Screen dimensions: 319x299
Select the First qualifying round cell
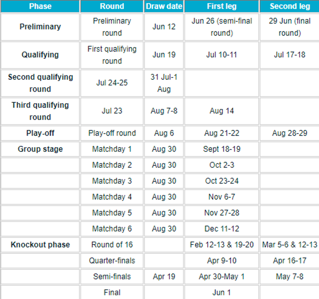pyautogui.click(x=112, y=55)
